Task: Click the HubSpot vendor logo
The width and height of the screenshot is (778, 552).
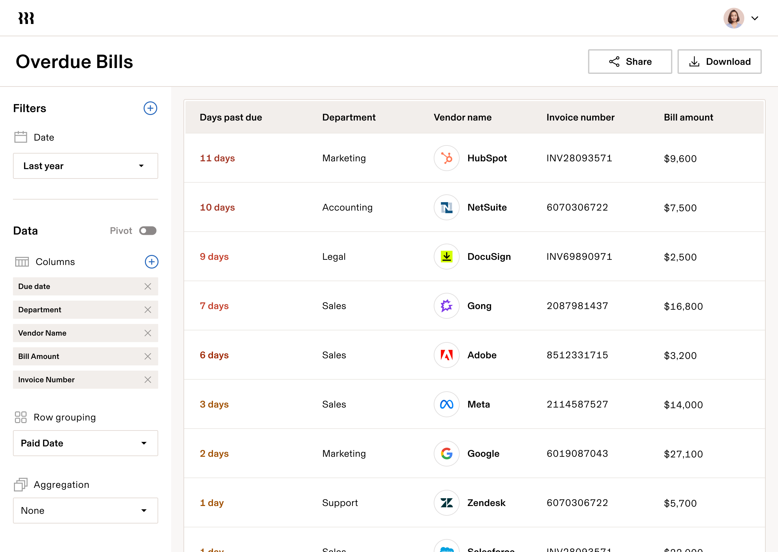Action: coord(446,158)
